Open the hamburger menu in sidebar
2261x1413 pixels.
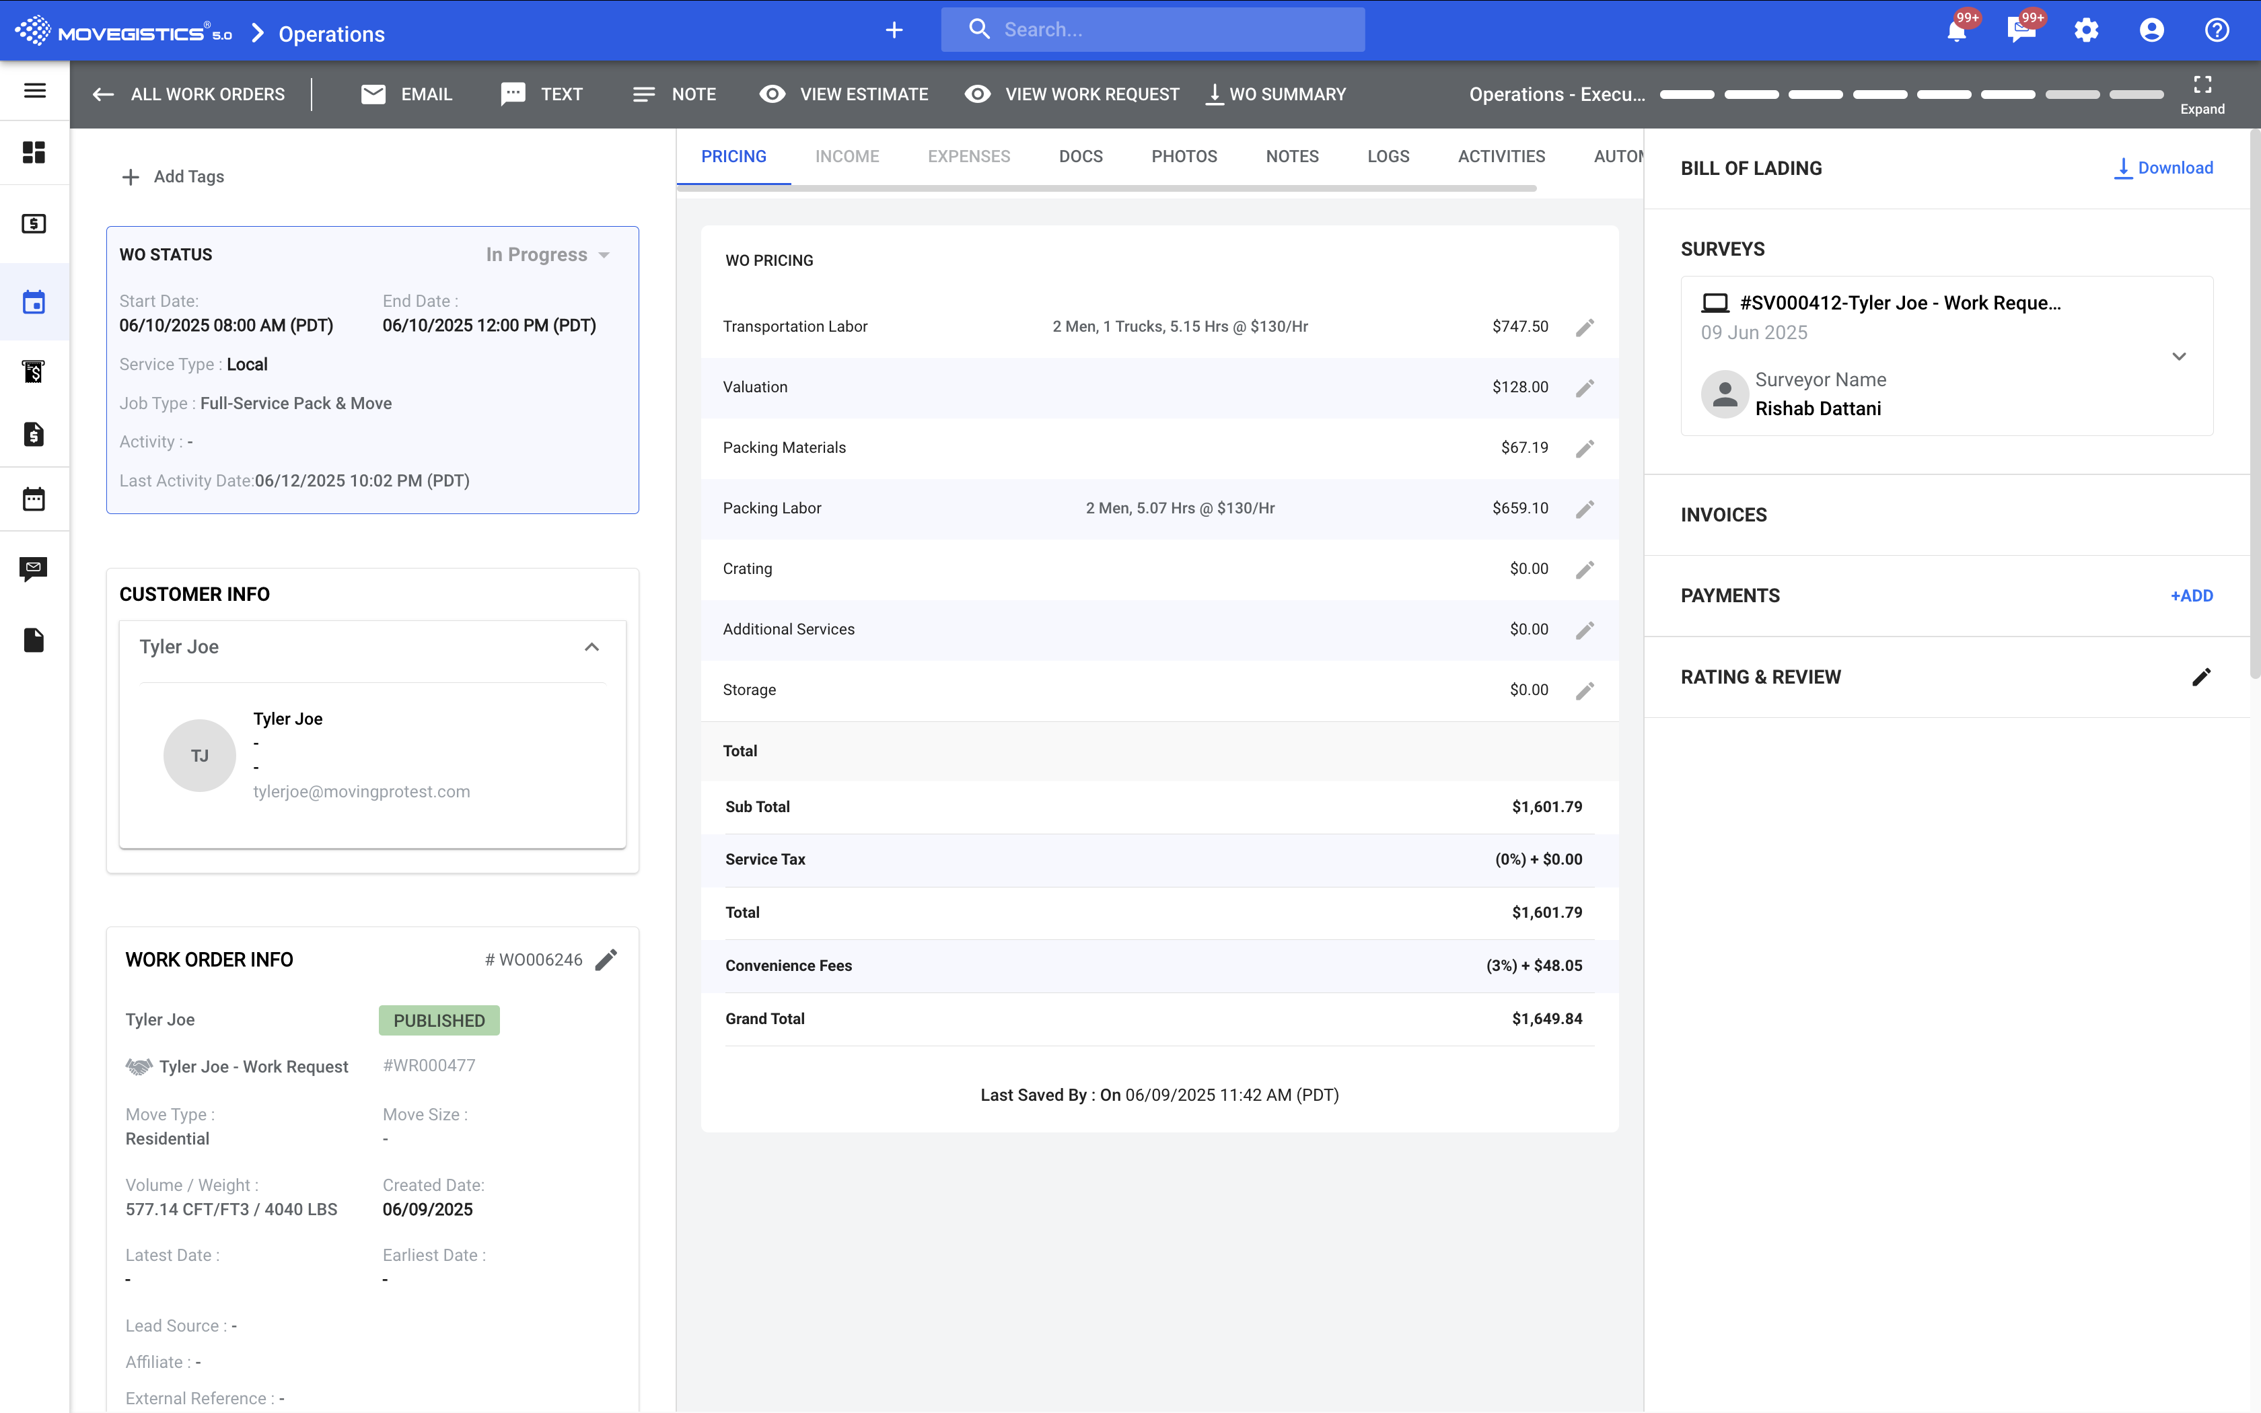34,91
